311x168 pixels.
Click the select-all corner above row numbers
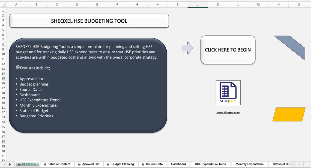[3, 5]
